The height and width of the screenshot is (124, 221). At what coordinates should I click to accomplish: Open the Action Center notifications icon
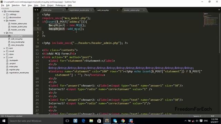[x=201, y=121]
